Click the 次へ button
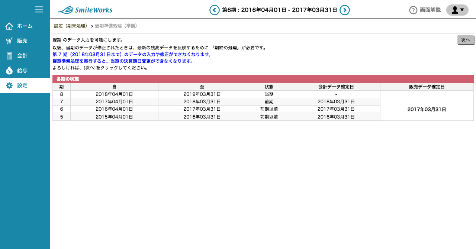Image resolution: width=476 pixels, height=249 pixels. coord(466,40)
